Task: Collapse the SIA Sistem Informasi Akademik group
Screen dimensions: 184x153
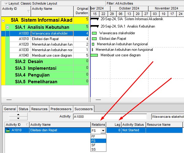Action: click(3, 21)
